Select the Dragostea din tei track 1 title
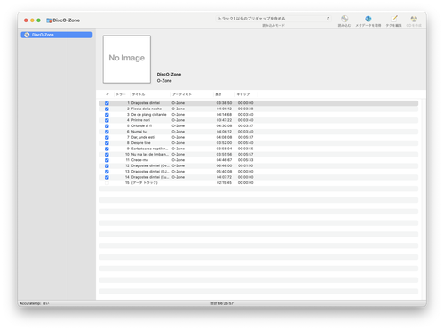 [146, 103]
